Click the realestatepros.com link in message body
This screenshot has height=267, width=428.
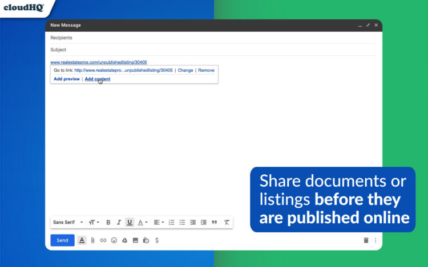coord(99,62)
